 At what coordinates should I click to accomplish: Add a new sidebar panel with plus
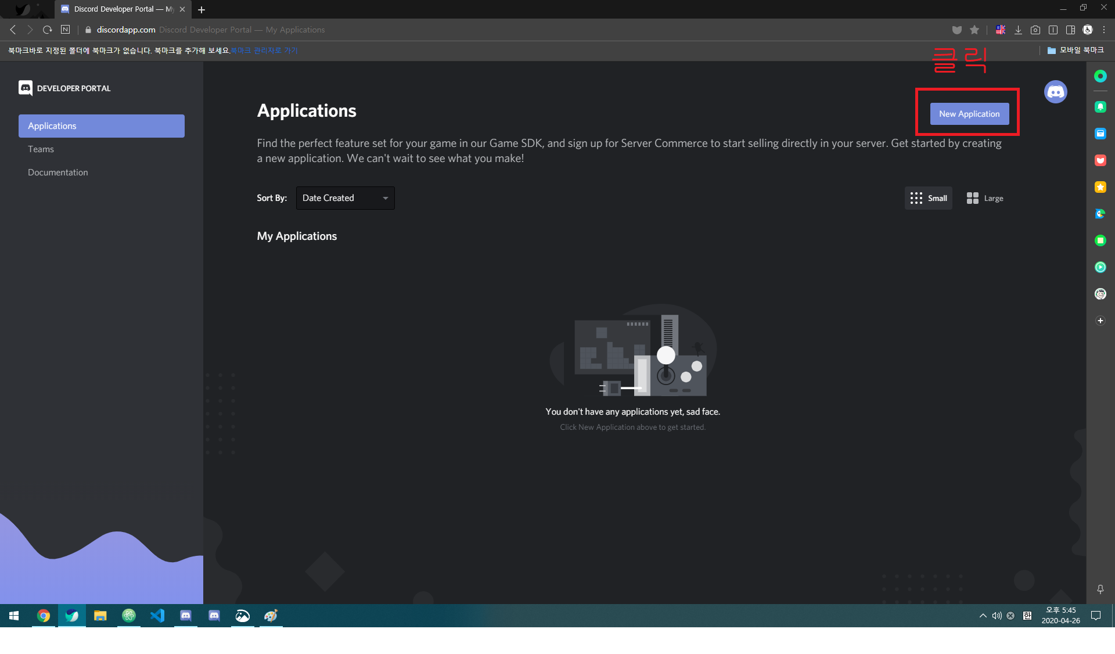click(1100, 321)
